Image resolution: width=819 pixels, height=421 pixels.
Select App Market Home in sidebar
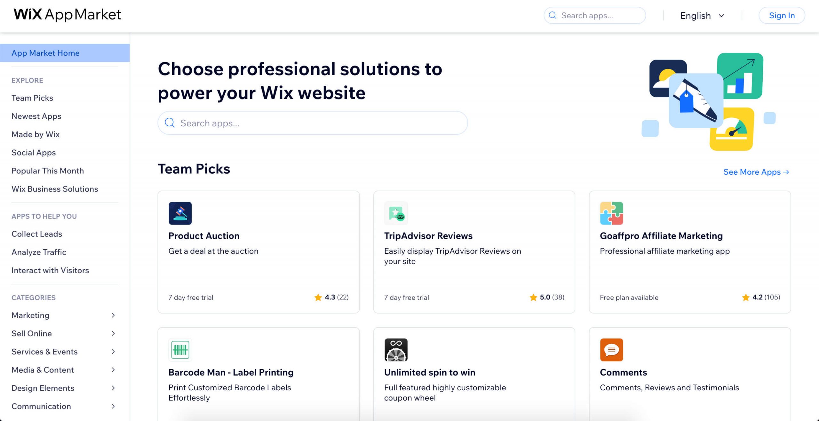pos(45,53)
